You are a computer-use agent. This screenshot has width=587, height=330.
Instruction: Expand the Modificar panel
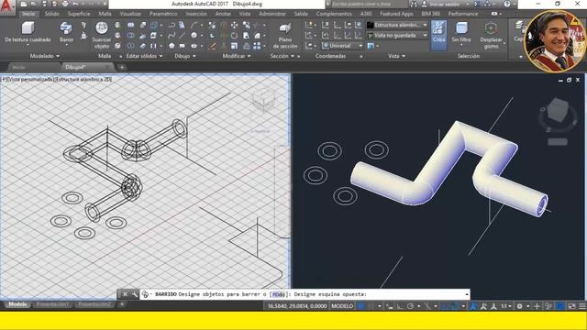[x=237, y=56]
